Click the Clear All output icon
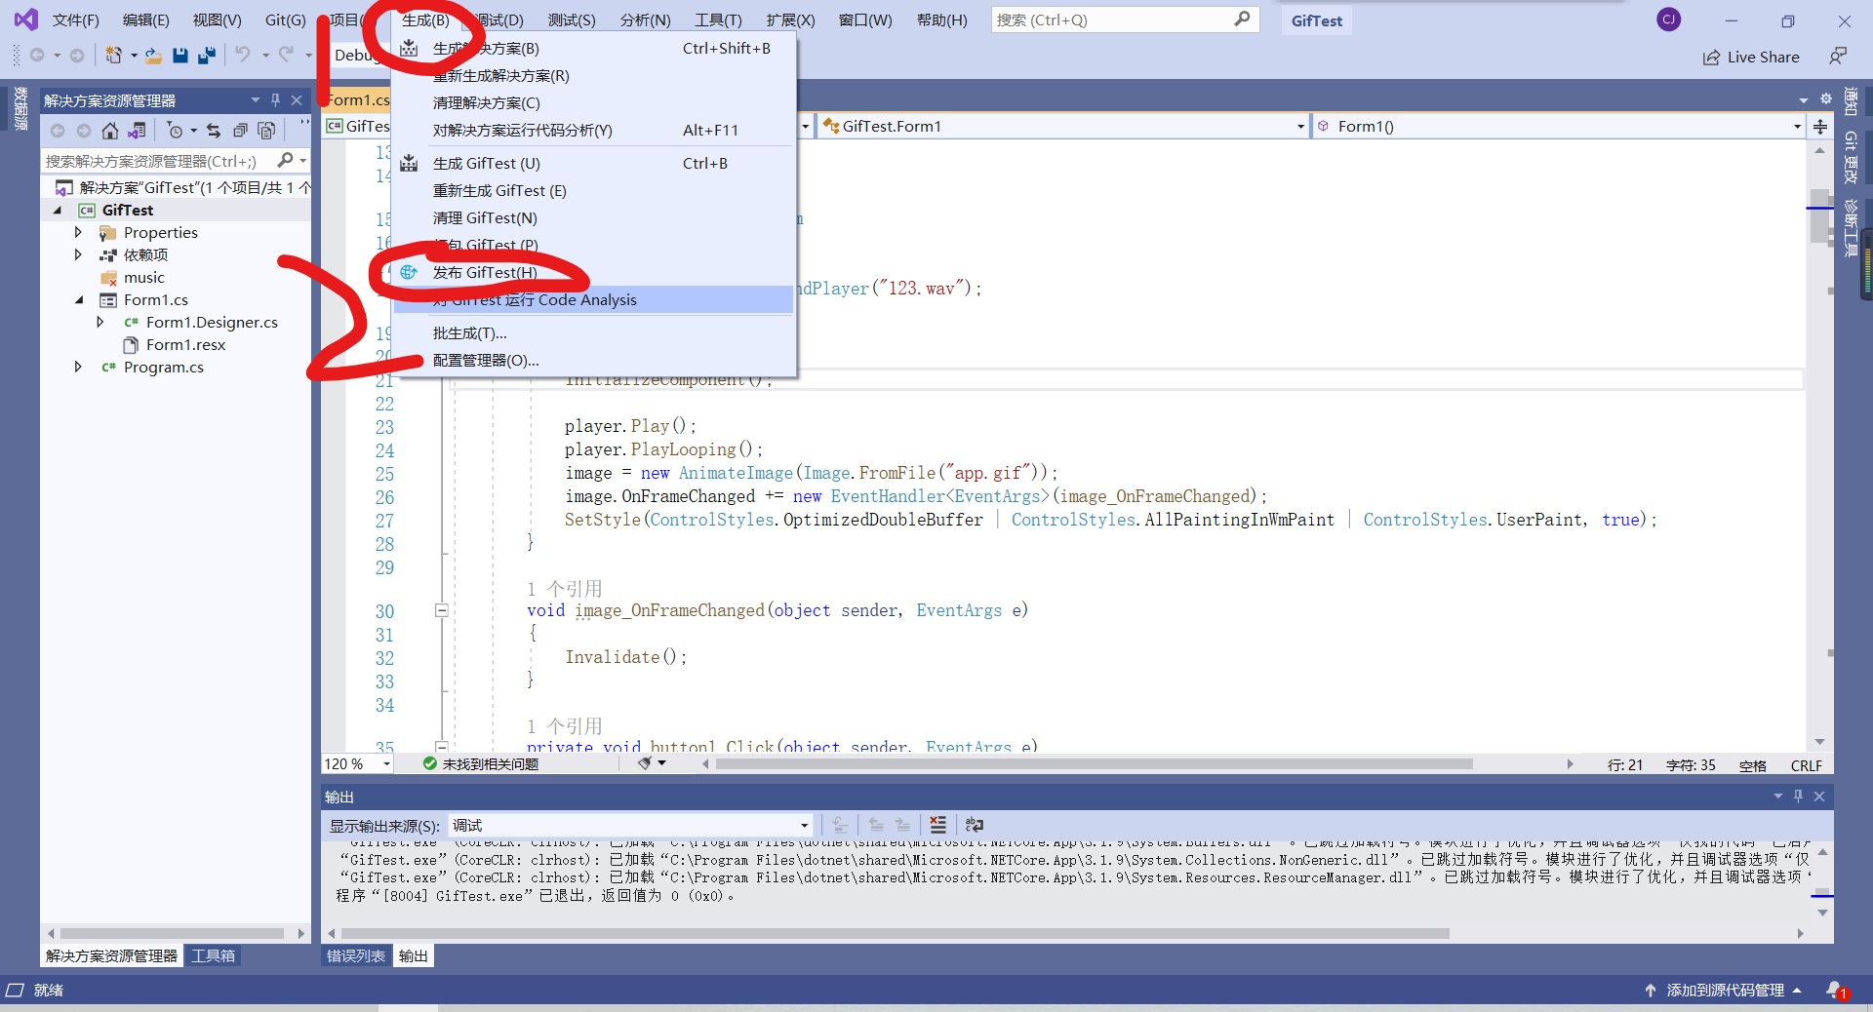1873x1012 pixels. [937, 825]
